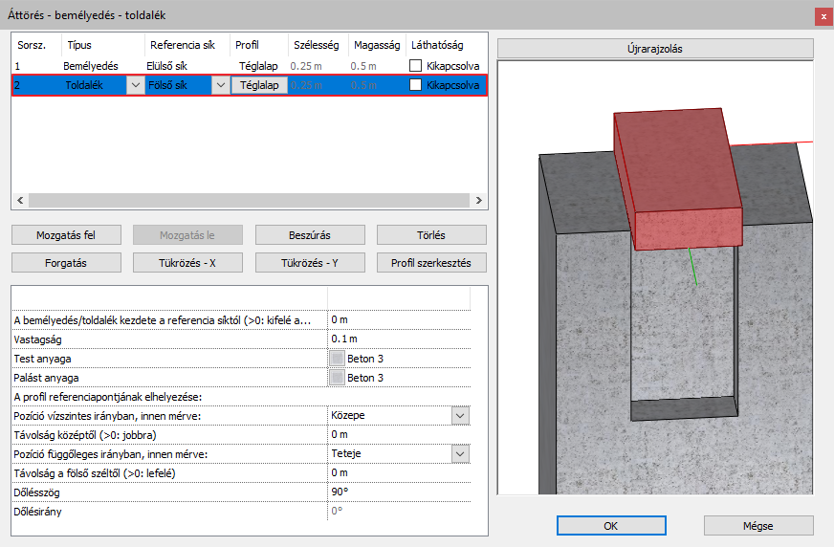Click the Téglalap profile button in row 2
The image size is (834, 547).
pos(259,85)
